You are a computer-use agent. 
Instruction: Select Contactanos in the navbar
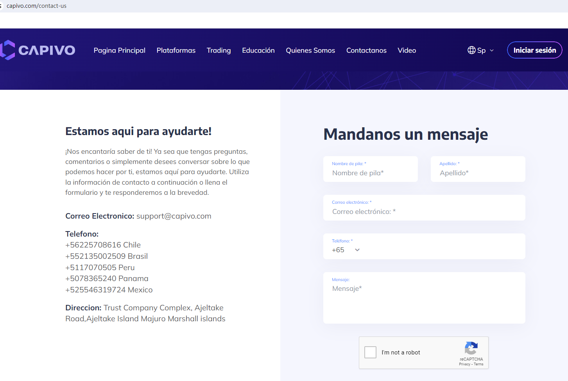(x=366, y=50)
